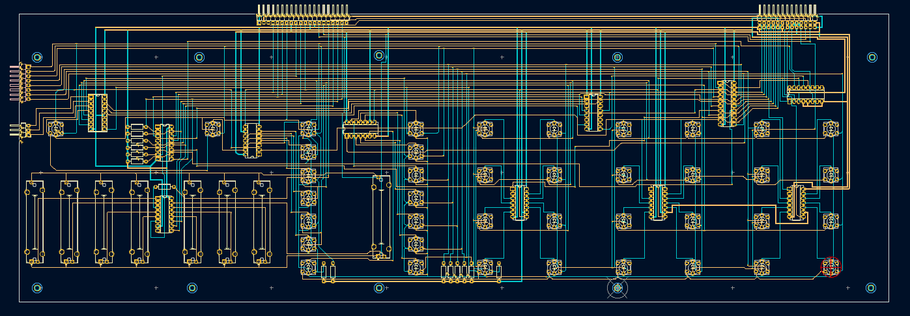Click the horizontal DIP chip near board center
The image size is (910, 316).
(x=360, y=129)
